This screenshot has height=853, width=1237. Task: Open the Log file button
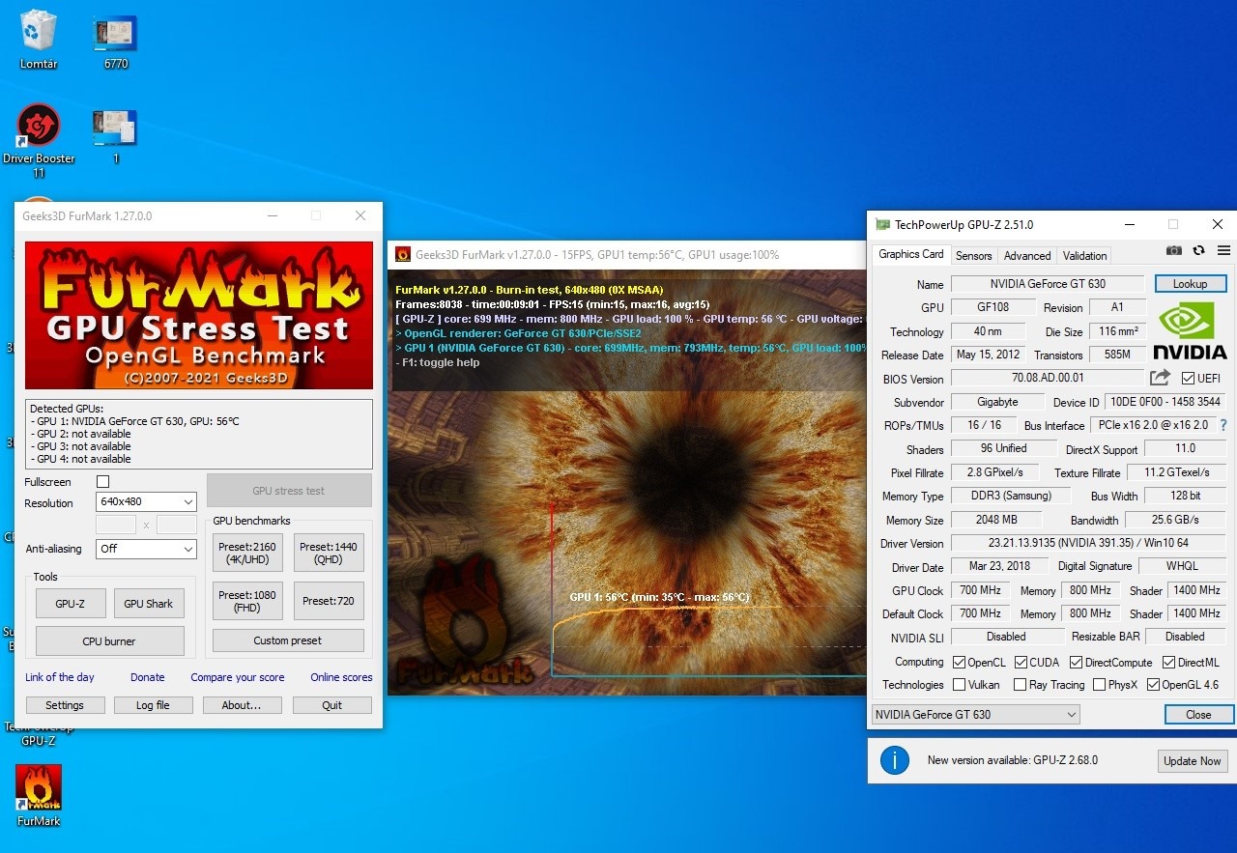pyautogui.click(x=153, y=705)
